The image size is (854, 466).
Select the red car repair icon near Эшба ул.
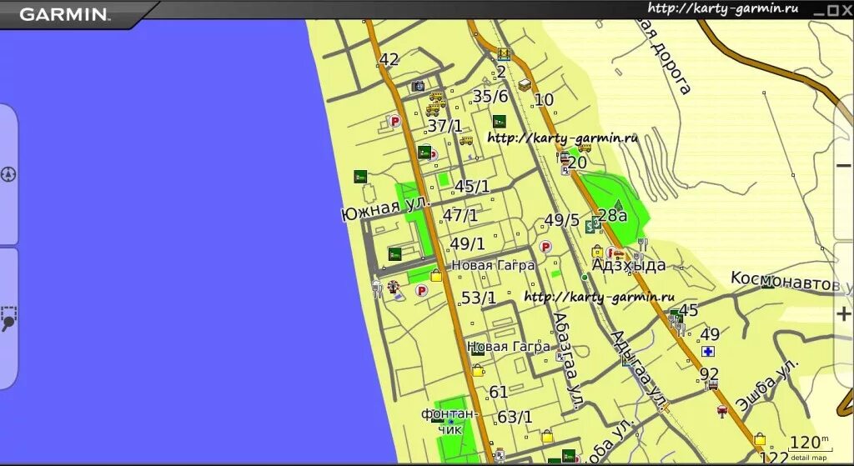722,410
